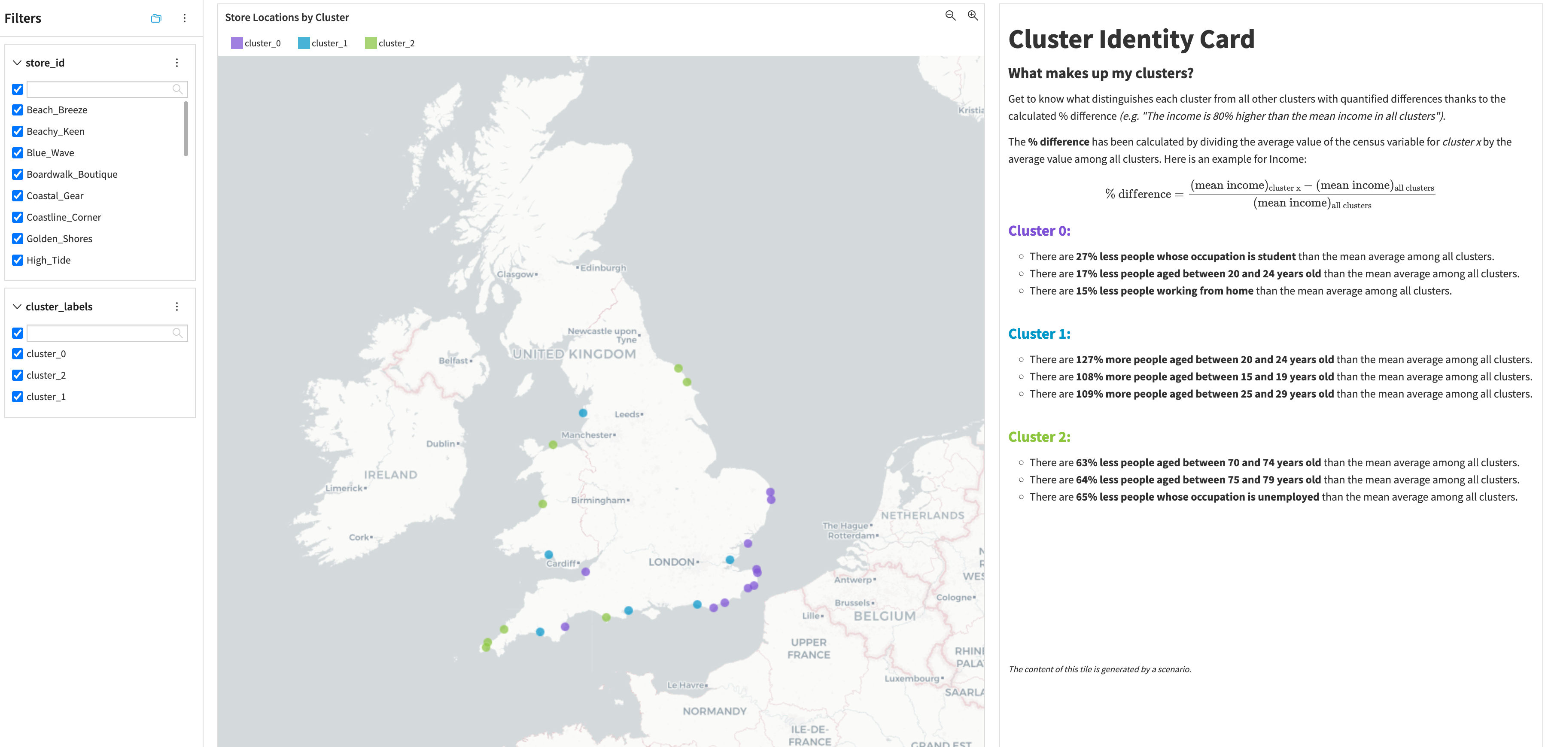Click the 'What makes up my clusters?' subheading
Viewport: 1545px width, 747px height.
1101,73
